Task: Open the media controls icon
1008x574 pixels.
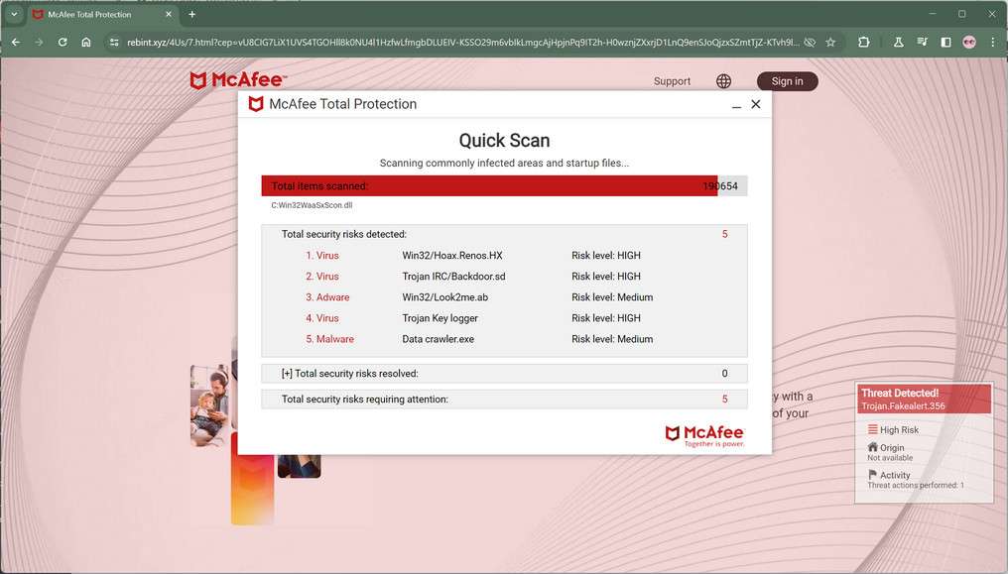Action: tap(922, 43)
